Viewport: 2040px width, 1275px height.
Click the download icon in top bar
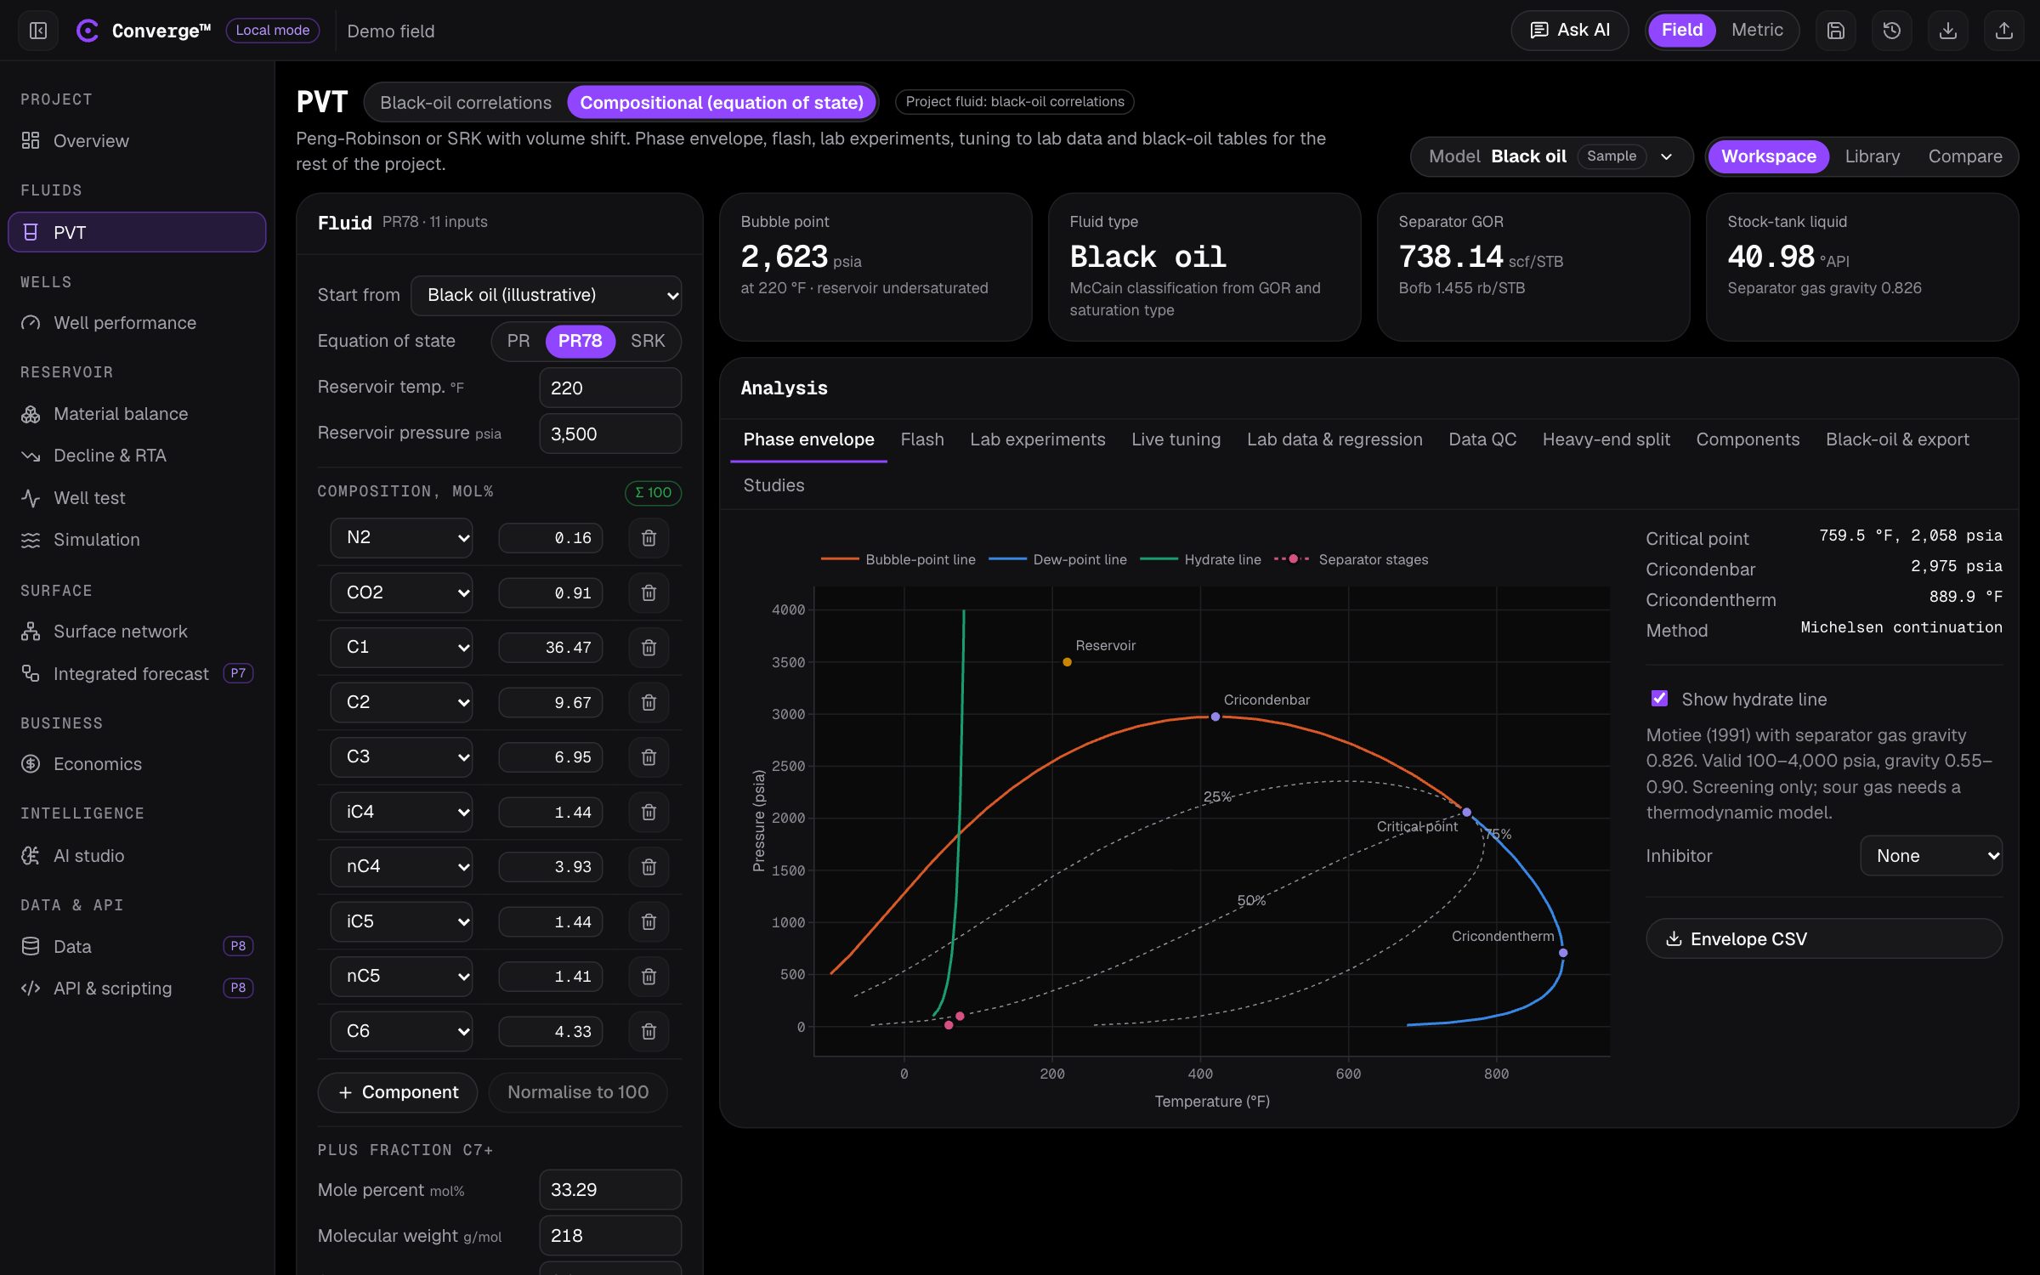[1947, 31]
